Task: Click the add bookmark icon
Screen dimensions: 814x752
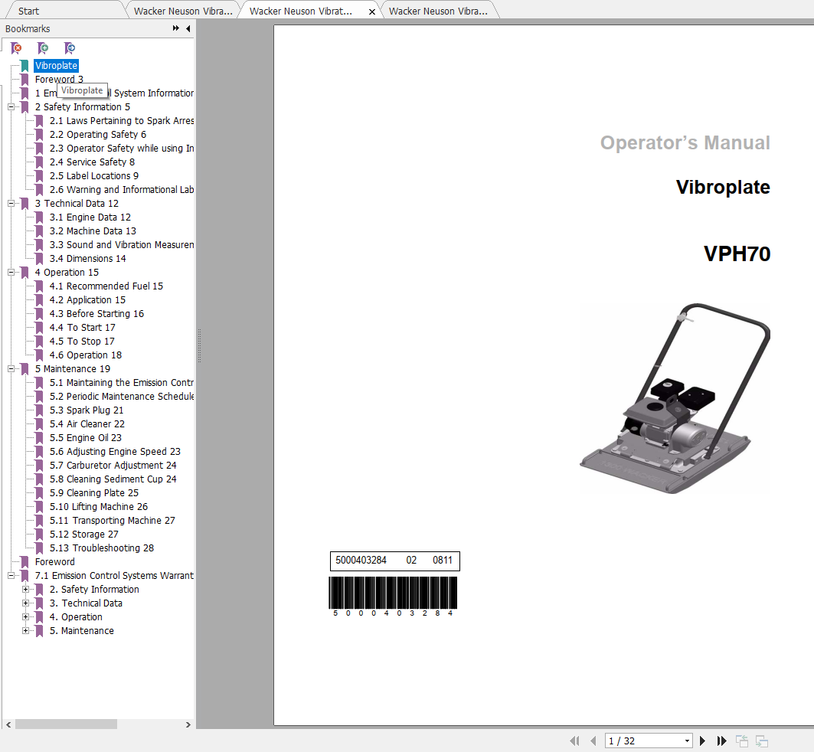Action: (x=43, y=48)
